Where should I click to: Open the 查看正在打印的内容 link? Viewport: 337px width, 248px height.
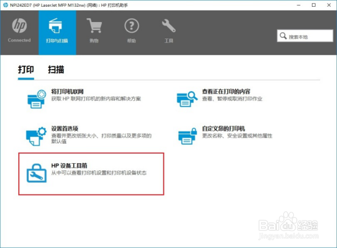point(226,92)
